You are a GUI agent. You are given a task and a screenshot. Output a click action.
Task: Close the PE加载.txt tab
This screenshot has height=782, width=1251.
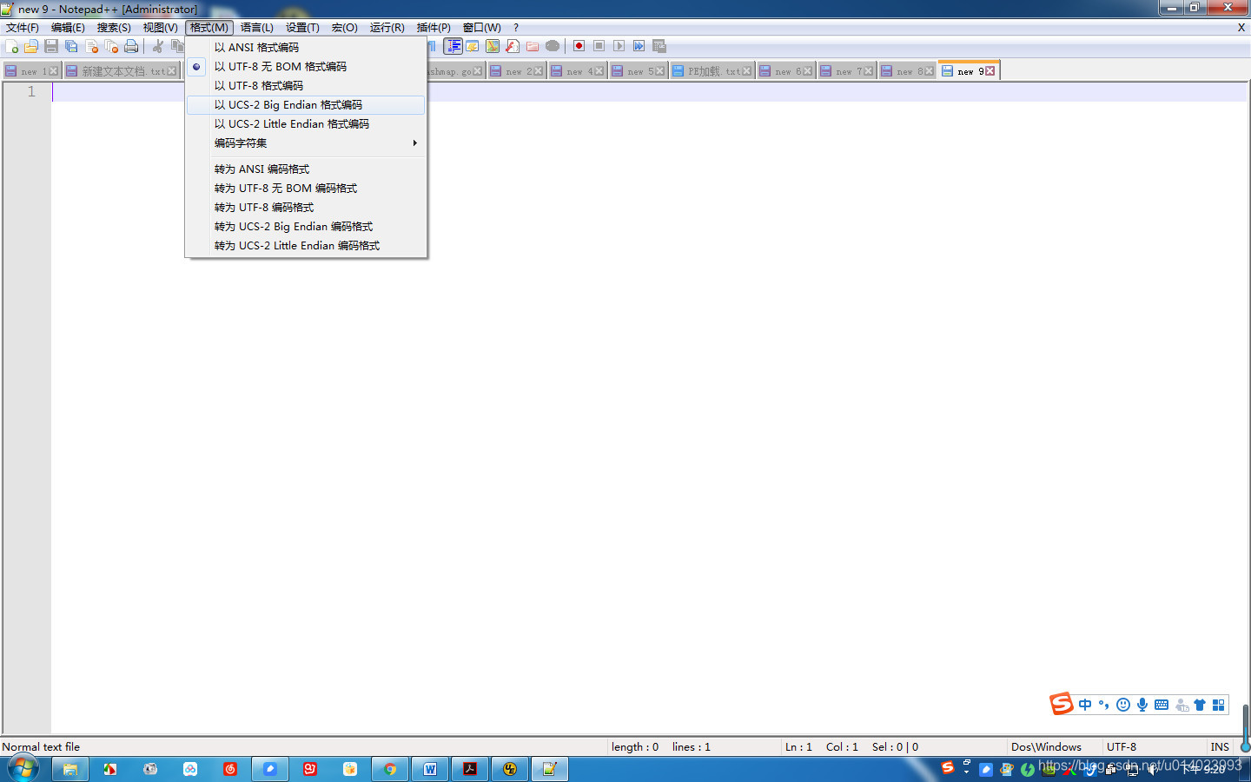pos(746,71)
